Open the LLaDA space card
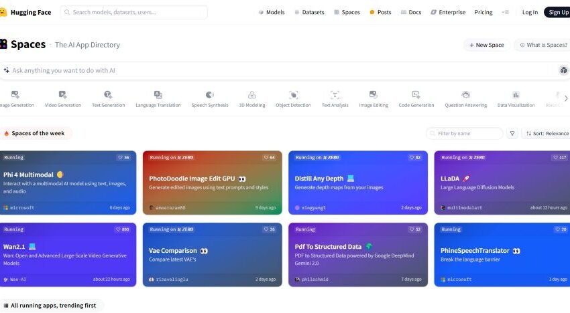Viewport: 570px width, 313px height. (502, 183)
